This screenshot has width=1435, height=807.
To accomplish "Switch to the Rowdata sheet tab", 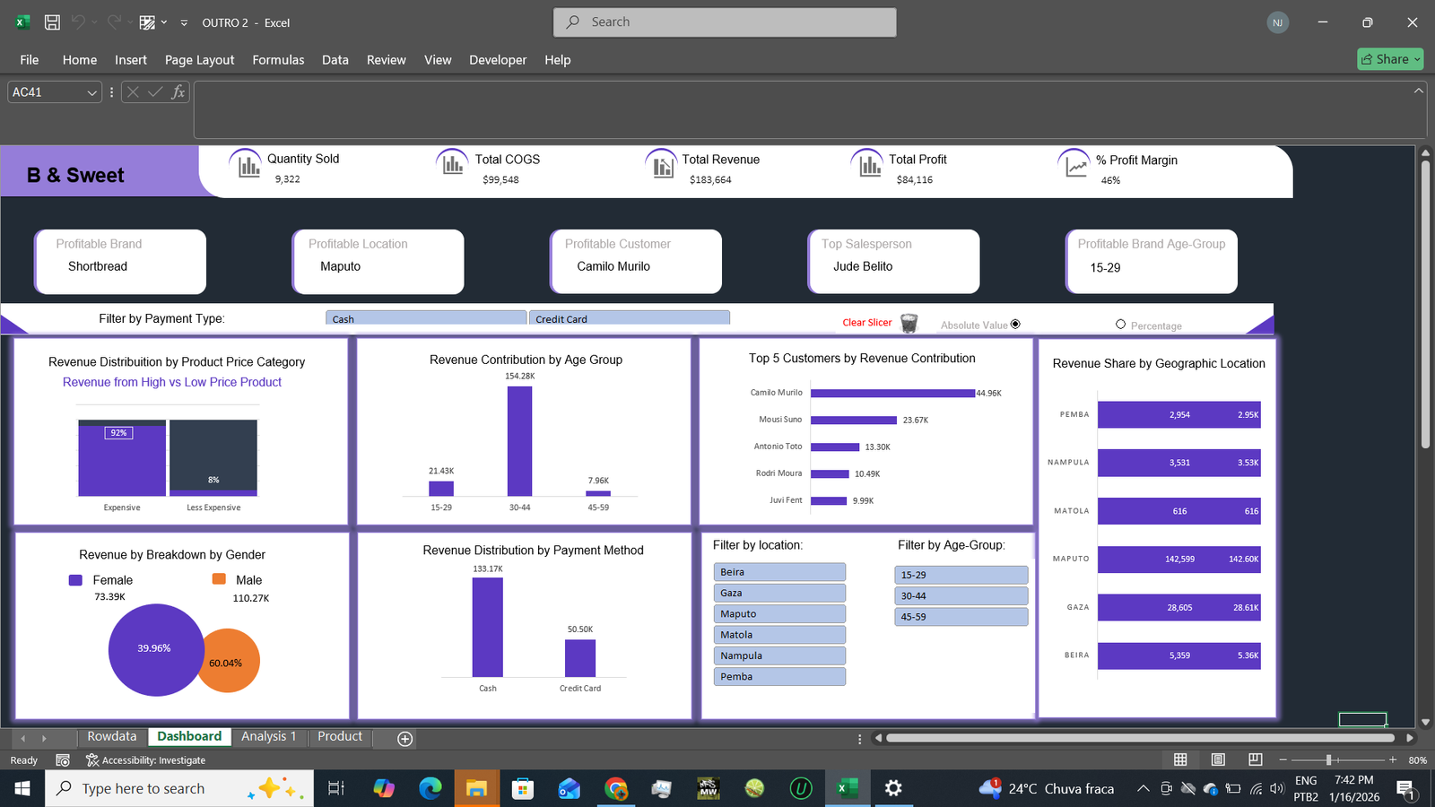I will click(112, 736).
